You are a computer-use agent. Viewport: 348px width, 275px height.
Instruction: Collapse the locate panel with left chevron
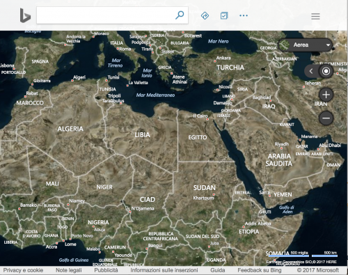(311, 71)
